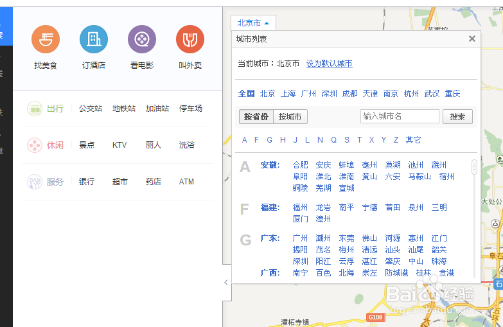Switch to 按城市 city view
503x327 pixels.
pyautogui.click(x=290, y=116)
